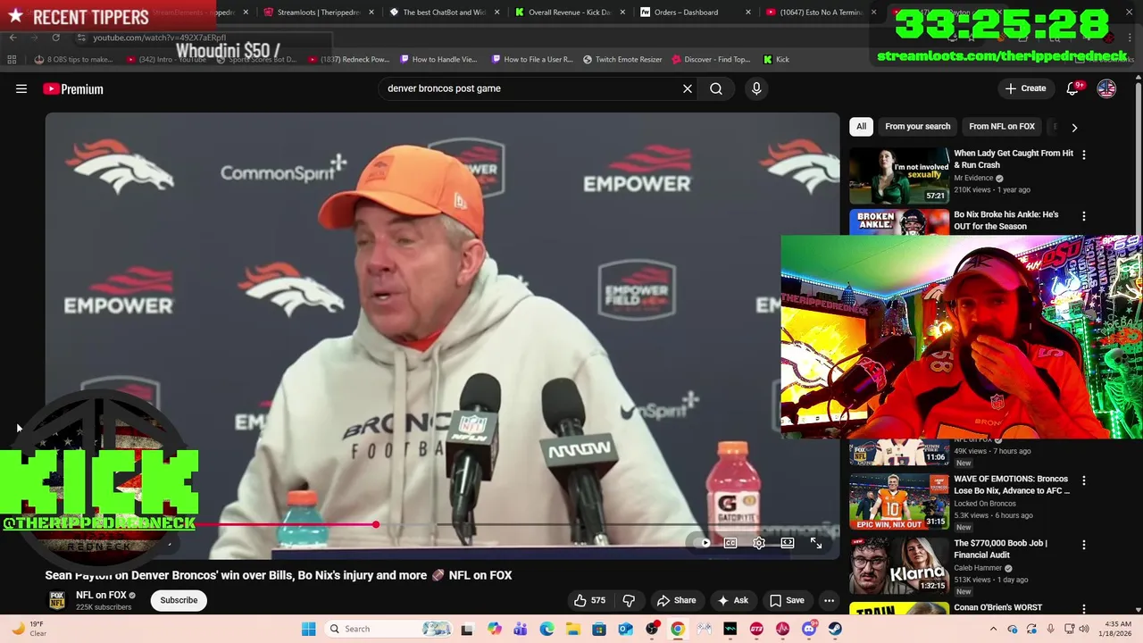This screenshot has height=643, width=1143.
Task: Switch to Overall Revenue Kick tab
Action: tap(569, 13)
